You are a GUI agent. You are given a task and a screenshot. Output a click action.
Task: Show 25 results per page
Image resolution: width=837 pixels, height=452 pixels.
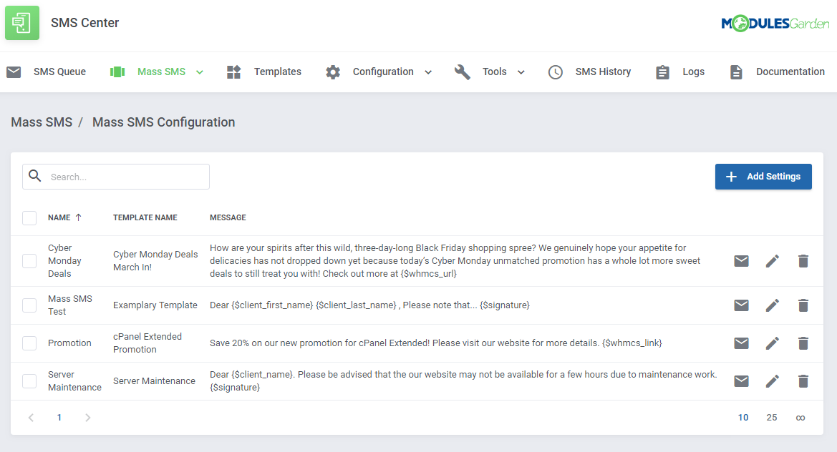(772, 417)
